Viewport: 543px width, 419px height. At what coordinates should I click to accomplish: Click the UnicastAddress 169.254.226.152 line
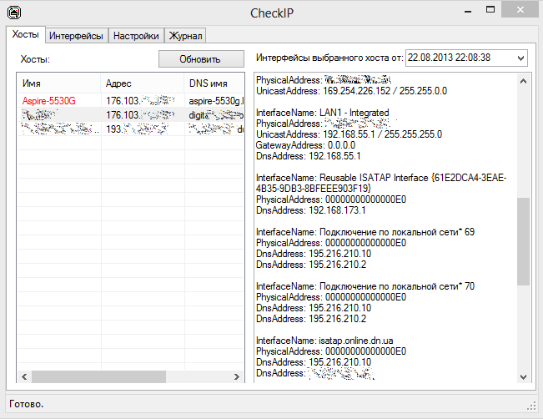[351, 91]
